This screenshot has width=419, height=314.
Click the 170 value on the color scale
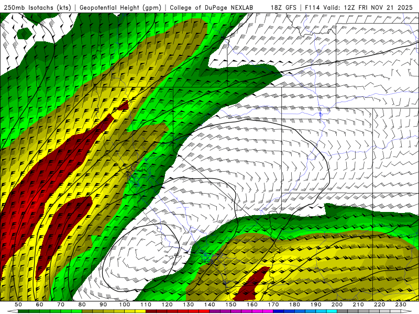pyautogui.click(x=273, y=305)
